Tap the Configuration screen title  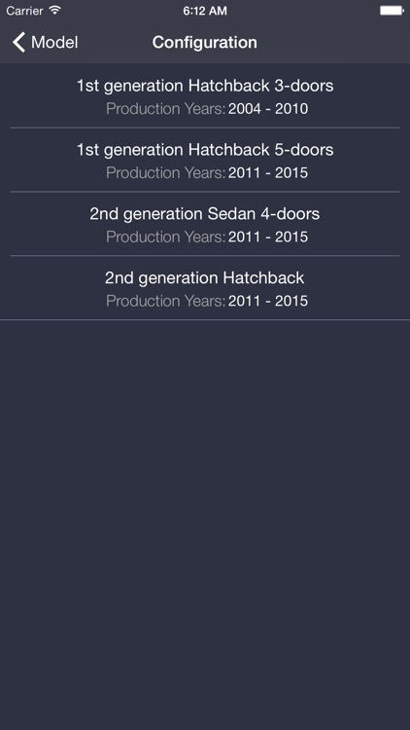point(205,43)
